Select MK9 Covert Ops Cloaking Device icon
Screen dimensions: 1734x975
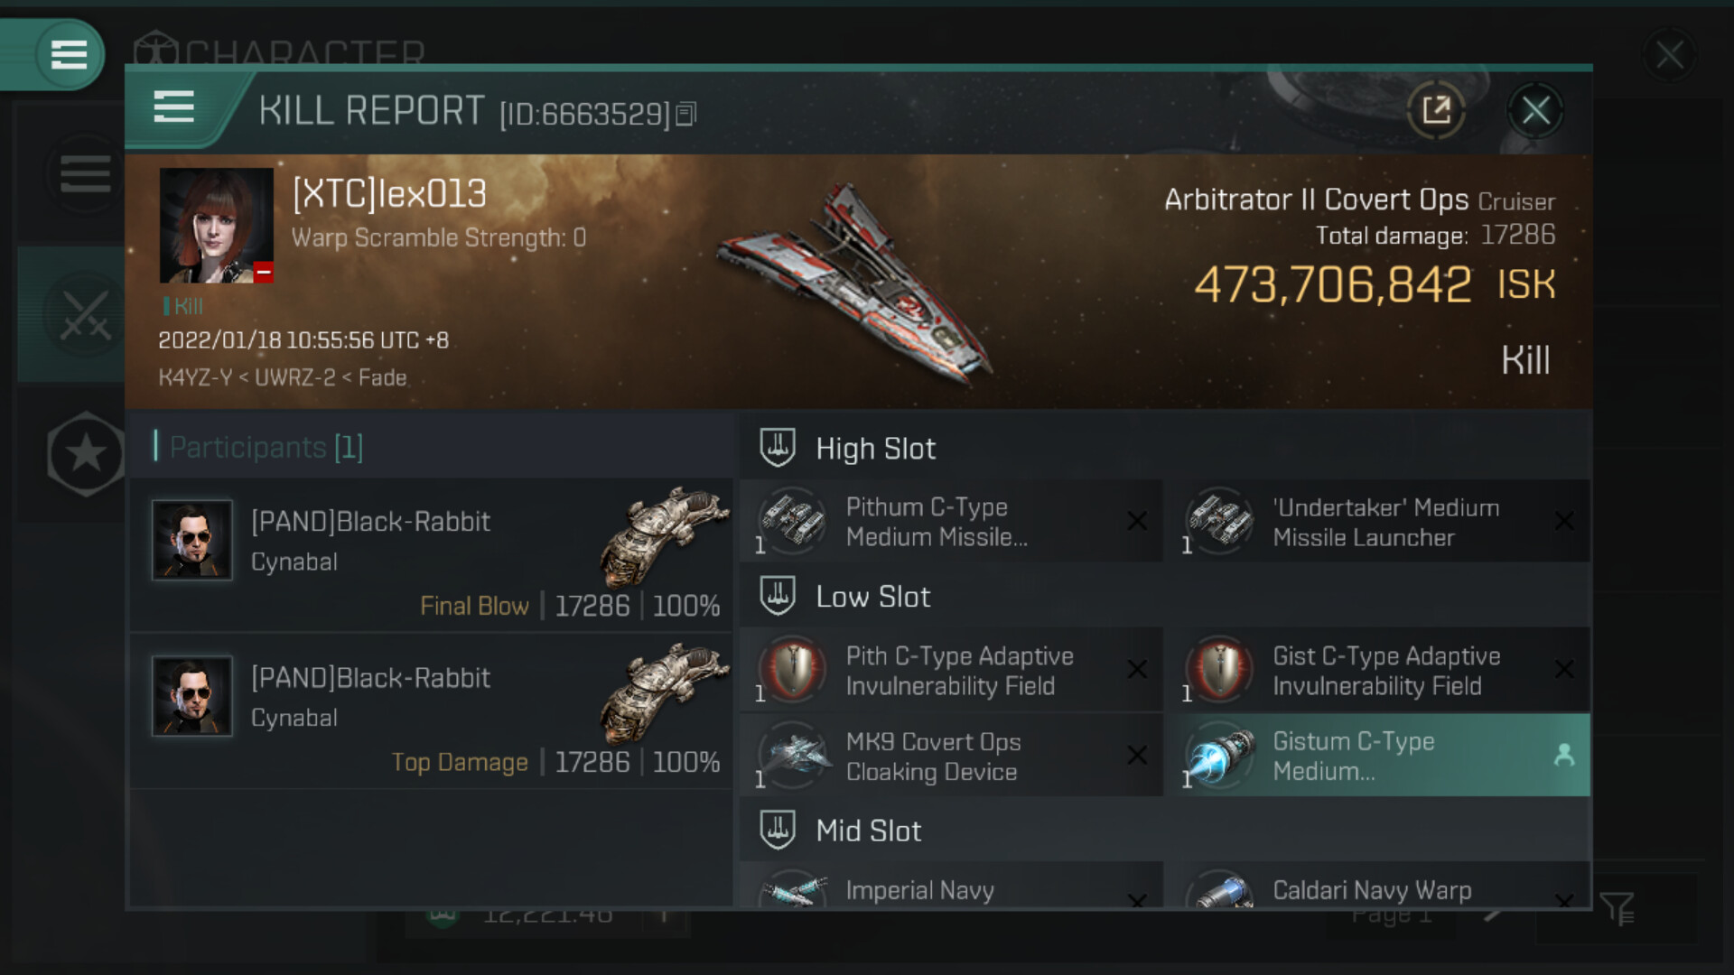pos(792,755)
